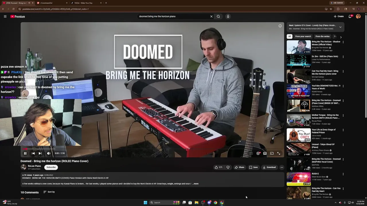
Task: Open options for Mother Tongue piano video
Action: point(343,115)
